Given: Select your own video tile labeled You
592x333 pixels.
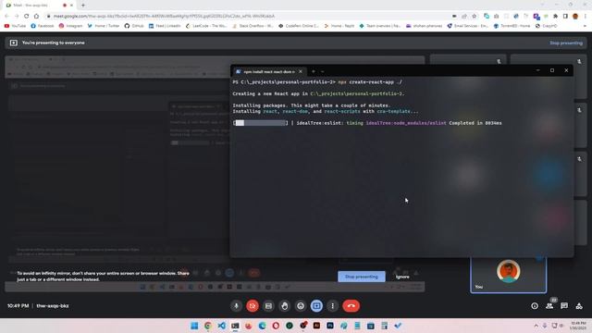Looking at the screenshot, I should (508, 275).
